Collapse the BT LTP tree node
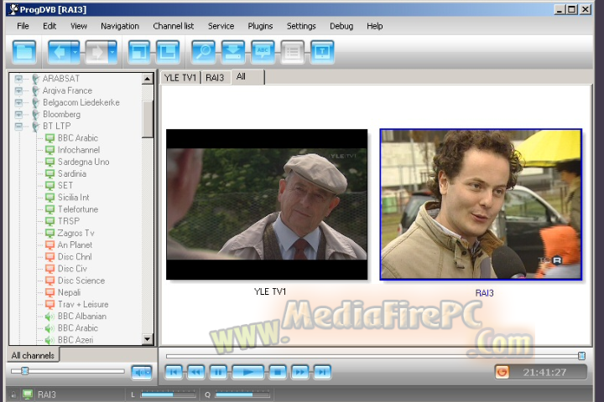 18,126
